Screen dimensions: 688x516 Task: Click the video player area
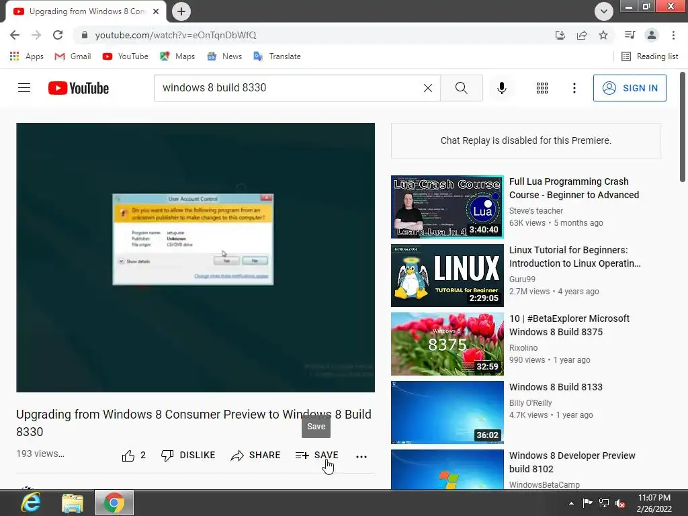196,257
